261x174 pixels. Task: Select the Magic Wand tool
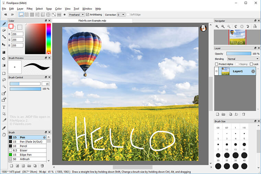(x=4, y=86)
